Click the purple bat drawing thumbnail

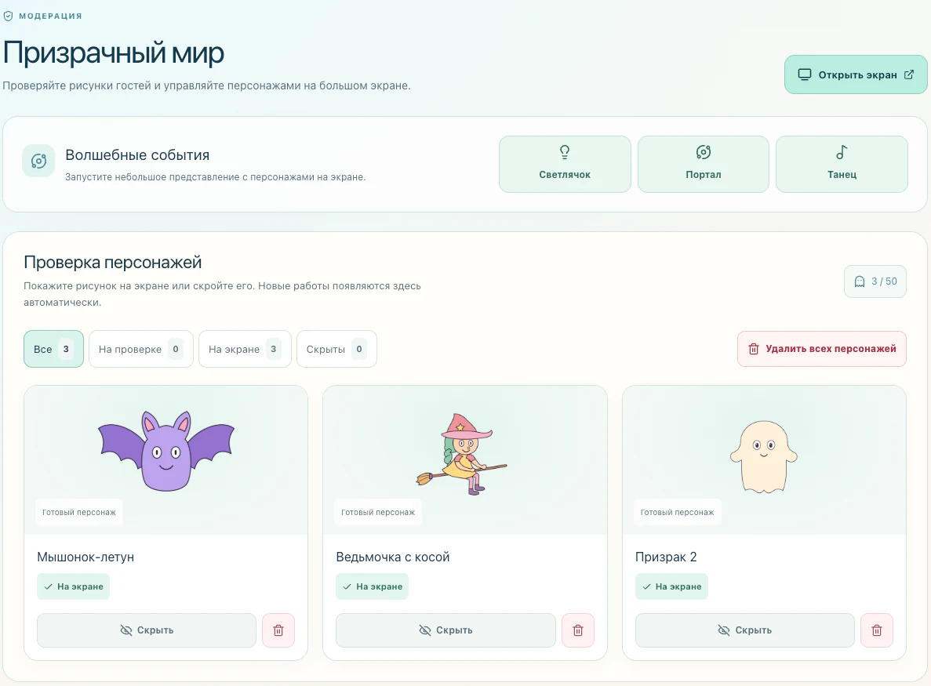coord(166,452)
